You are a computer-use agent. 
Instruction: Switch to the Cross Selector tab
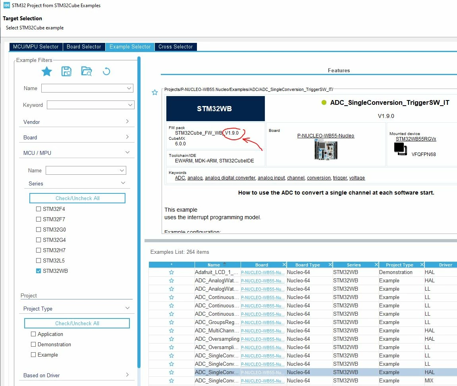click(176, 46)
